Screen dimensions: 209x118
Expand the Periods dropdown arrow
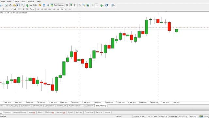pyautogui.click(x=109, y=5)
